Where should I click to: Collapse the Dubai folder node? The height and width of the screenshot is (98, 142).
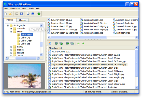click(x=11, y=32)
